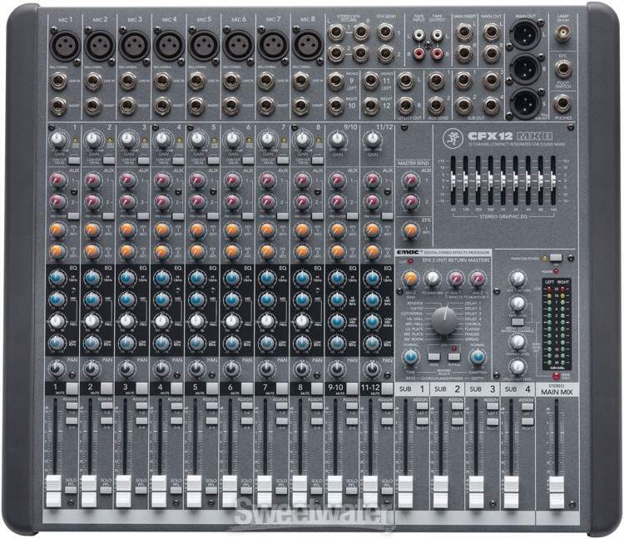Image resolution: width=624 pixels, height=539 pixels.
Task: Assign Sub 3 to Right
Action: click(492, 421)
